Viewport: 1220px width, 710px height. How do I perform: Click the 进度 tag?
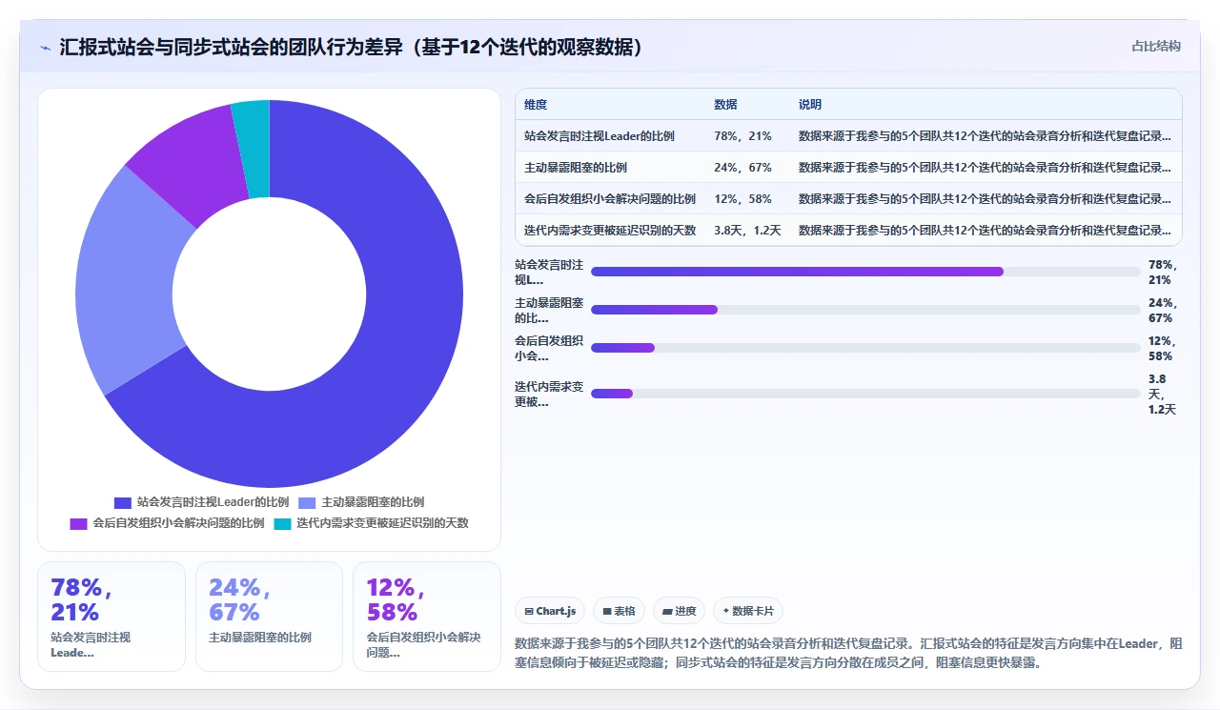679,611
